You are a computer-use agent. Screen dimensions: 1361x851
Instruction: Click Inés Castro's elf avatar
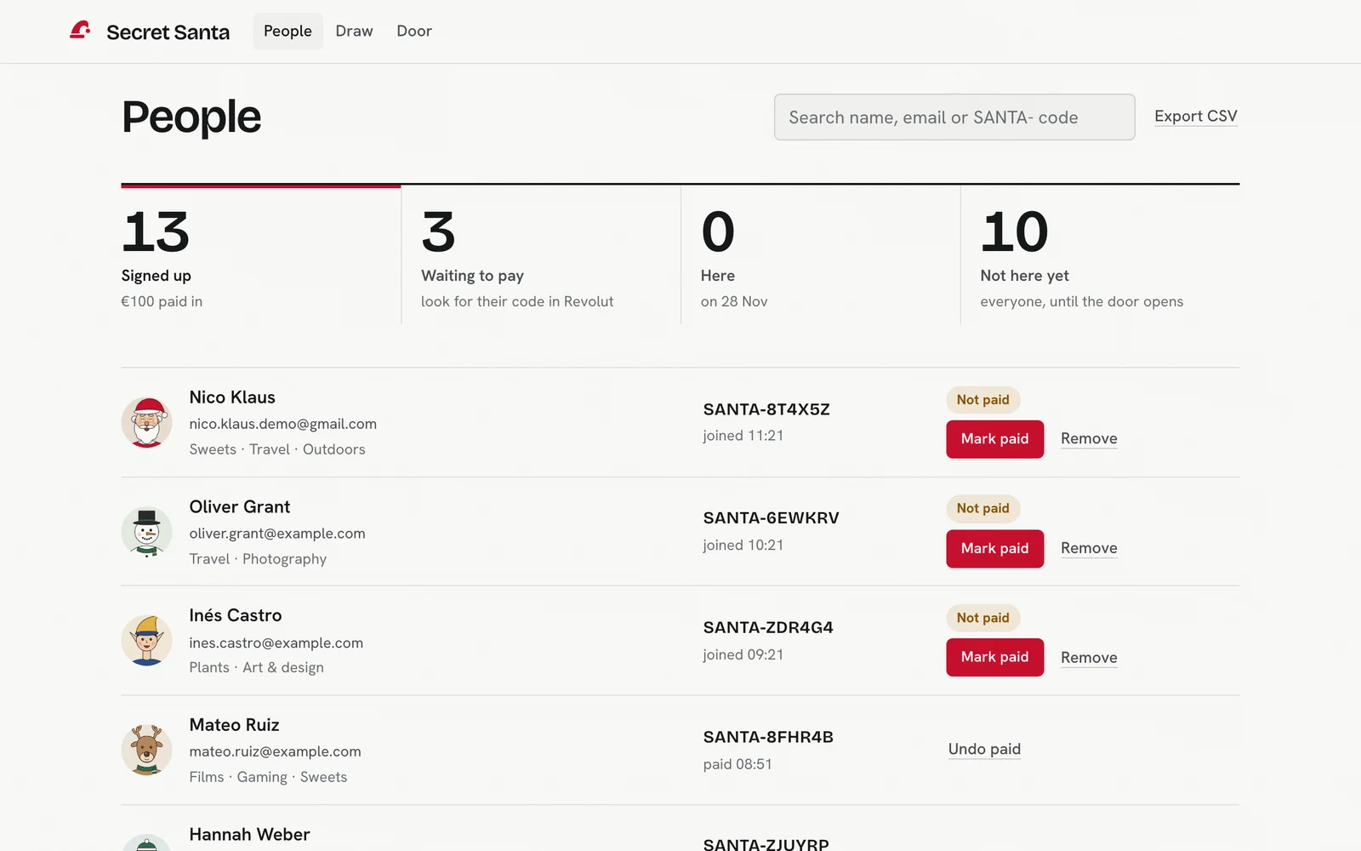coord(146,641)
